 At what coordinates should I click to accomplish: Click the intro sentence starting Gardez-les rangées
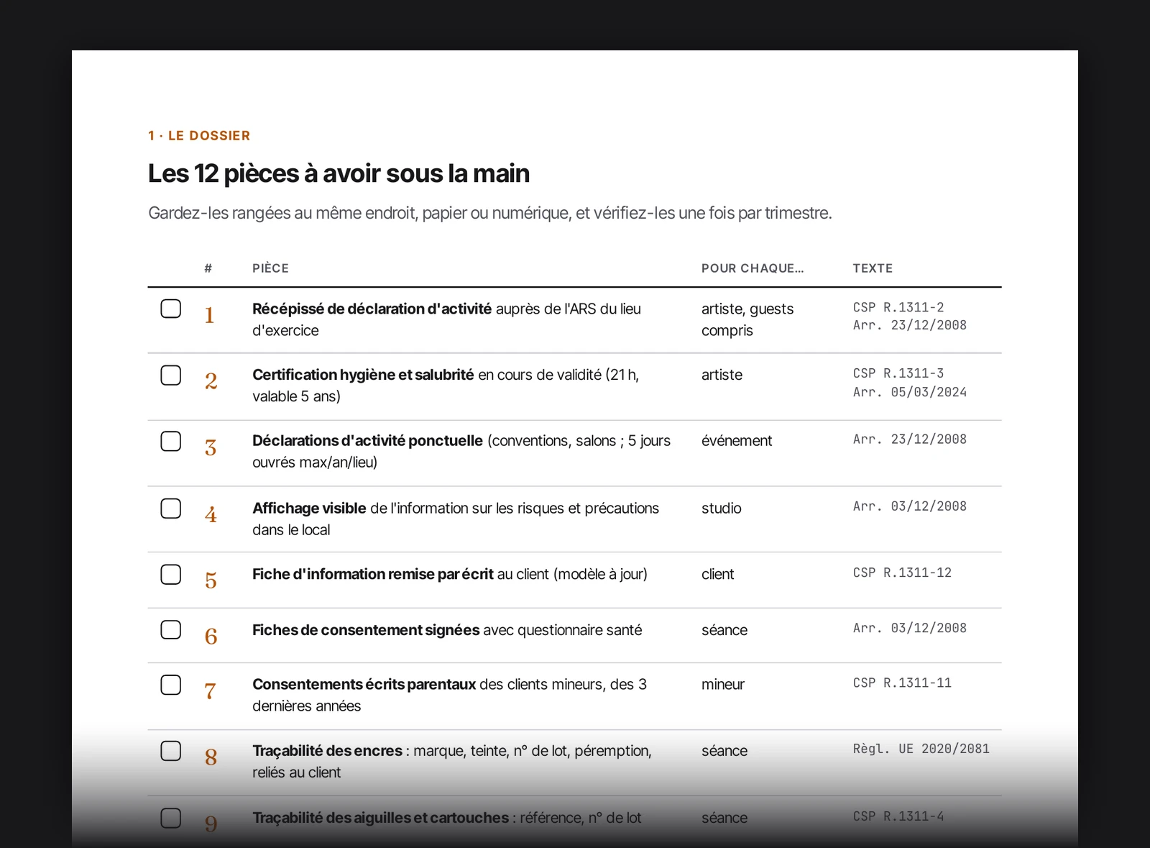[490, 213]
